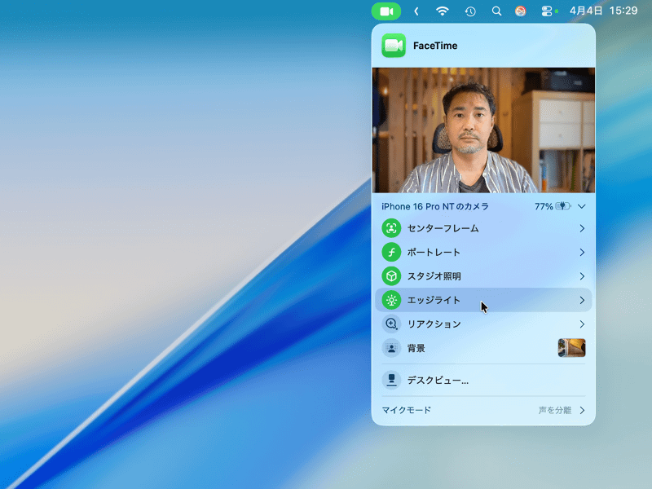Viewport: 652px width, 489px height.
Task: Click the エッジライト glow icon
Action: (391, 300)
